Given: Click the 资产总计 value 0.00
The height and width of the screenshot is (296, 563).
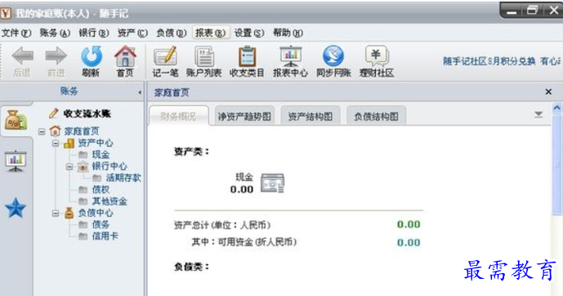Looking at the screenshot, I should click(409, 224).
